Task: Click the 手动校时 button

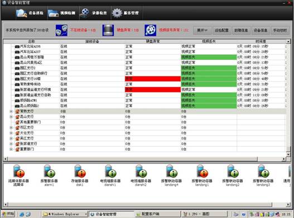Action: click(280, 30)
